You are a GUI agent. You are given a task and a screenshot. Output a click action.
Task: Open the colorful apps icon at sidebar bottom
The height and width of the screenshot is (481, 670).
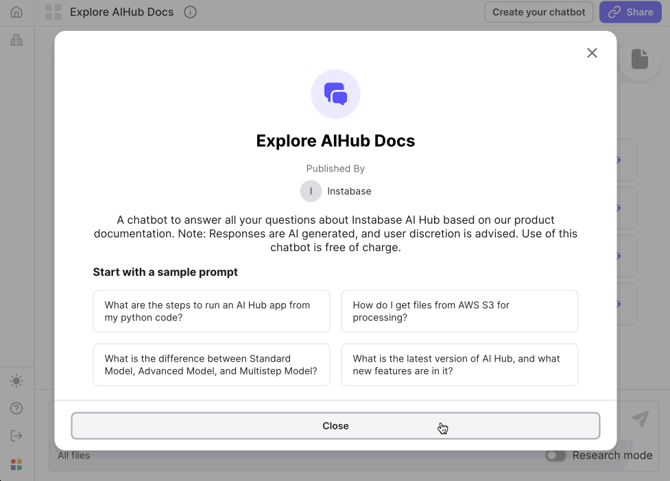pyautogui.click(x=16, y=465)
